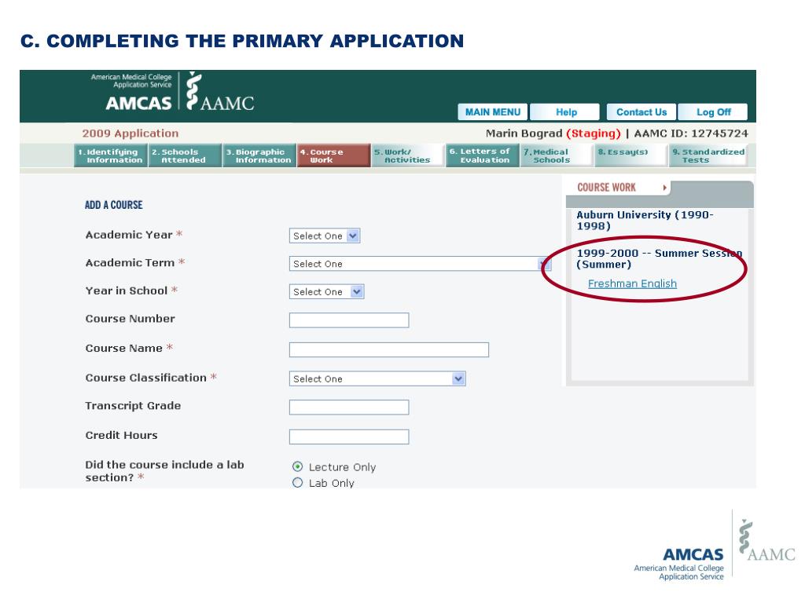
Task: Open the Academic Term dropdown
Action: tap(420, 264)
